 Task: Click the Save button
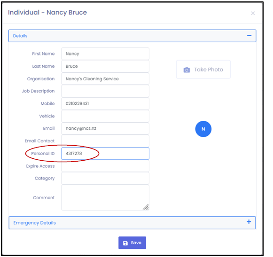pos(132,243)
